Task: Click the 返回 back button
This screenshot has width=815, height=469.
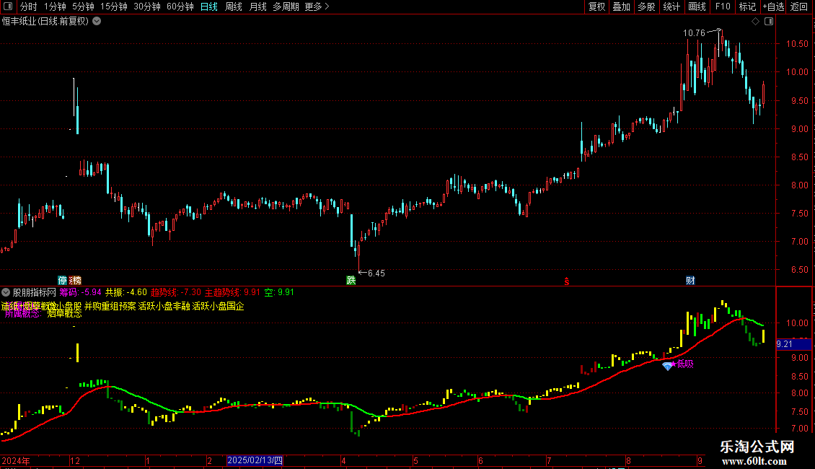Action: (x=799, y=6)
